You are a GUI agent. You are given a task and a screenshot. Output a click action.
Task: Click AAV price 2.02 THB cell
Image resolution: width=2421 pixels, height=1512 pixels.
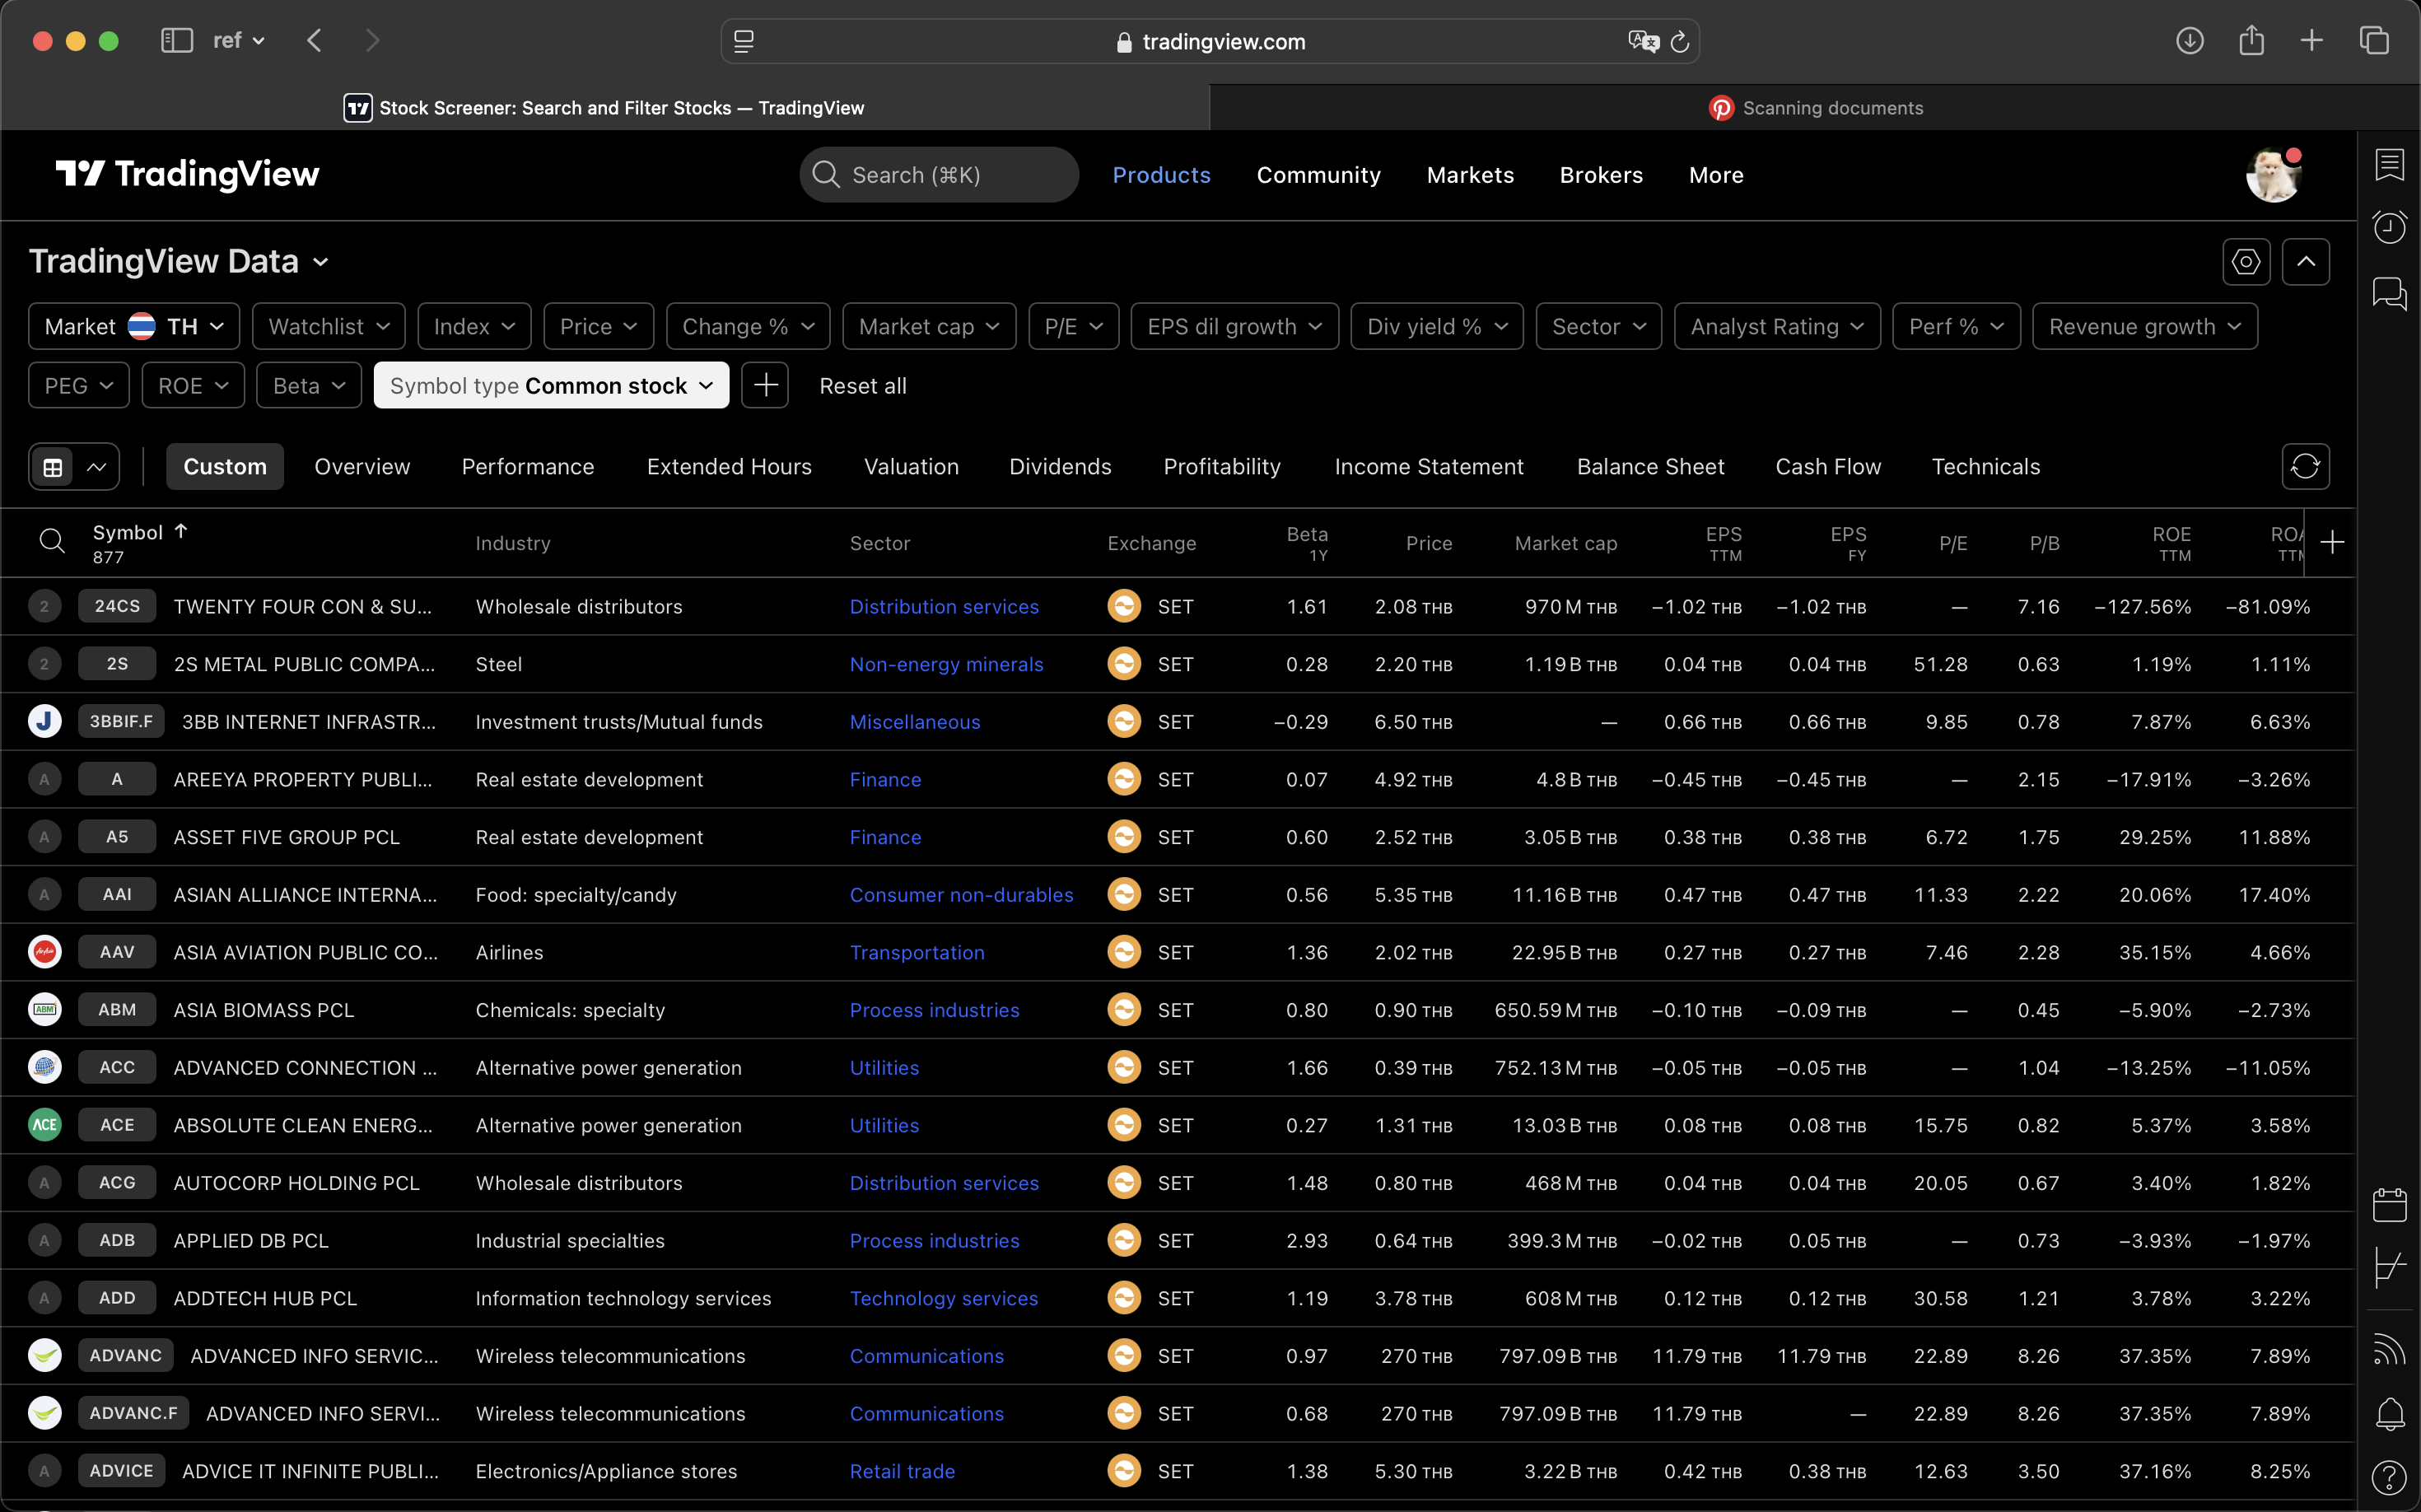pos(1412,952)
